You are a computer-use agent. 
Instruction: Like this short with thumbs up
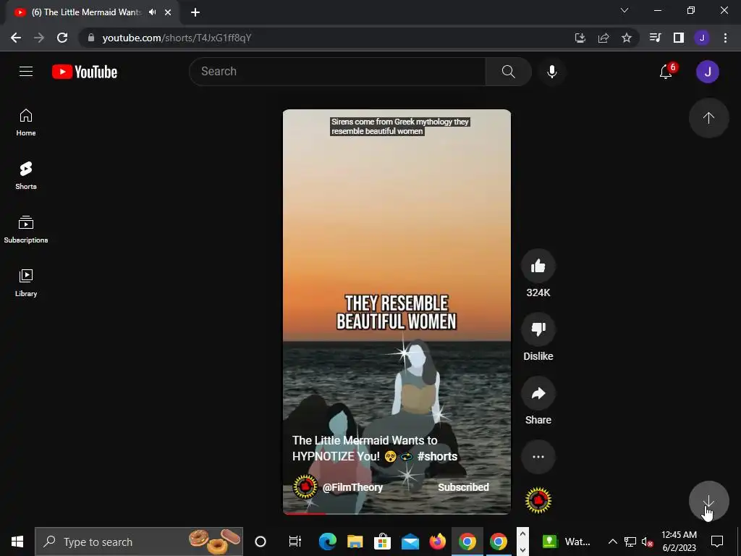[538, 266]
